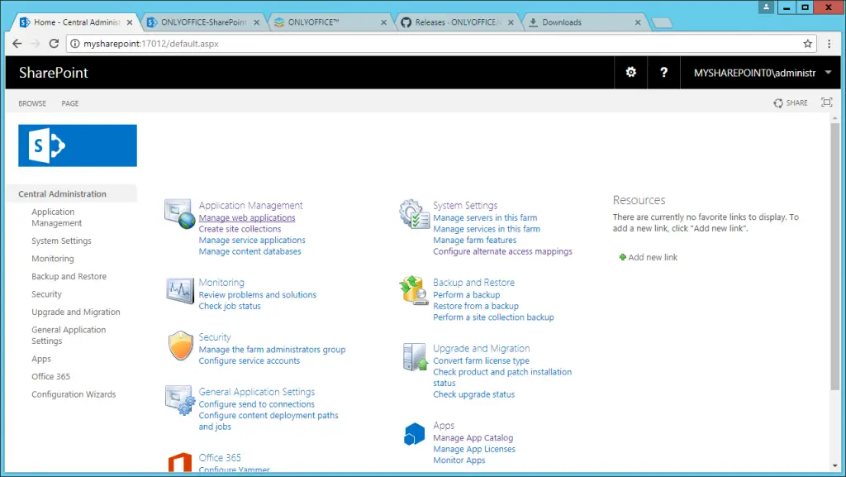Open Manage farm features link
The height and width of the screenshot is (477, 846).
tap(475, 240)
